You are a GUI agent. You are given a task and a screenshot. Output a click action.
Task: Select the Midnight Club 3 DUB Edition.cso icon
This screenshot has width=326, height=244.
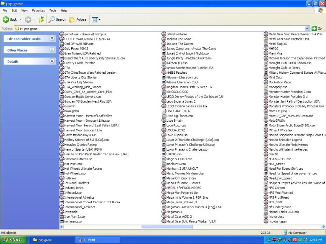pyautogui.click(x=266, y=63)
